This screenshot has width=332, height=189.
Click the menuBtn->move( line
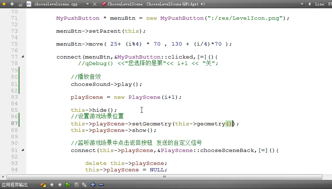point(144,44)
